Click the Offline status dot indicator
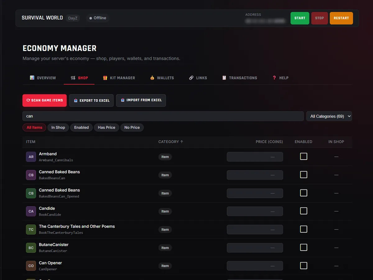The image size is (373, 280). 91,18
